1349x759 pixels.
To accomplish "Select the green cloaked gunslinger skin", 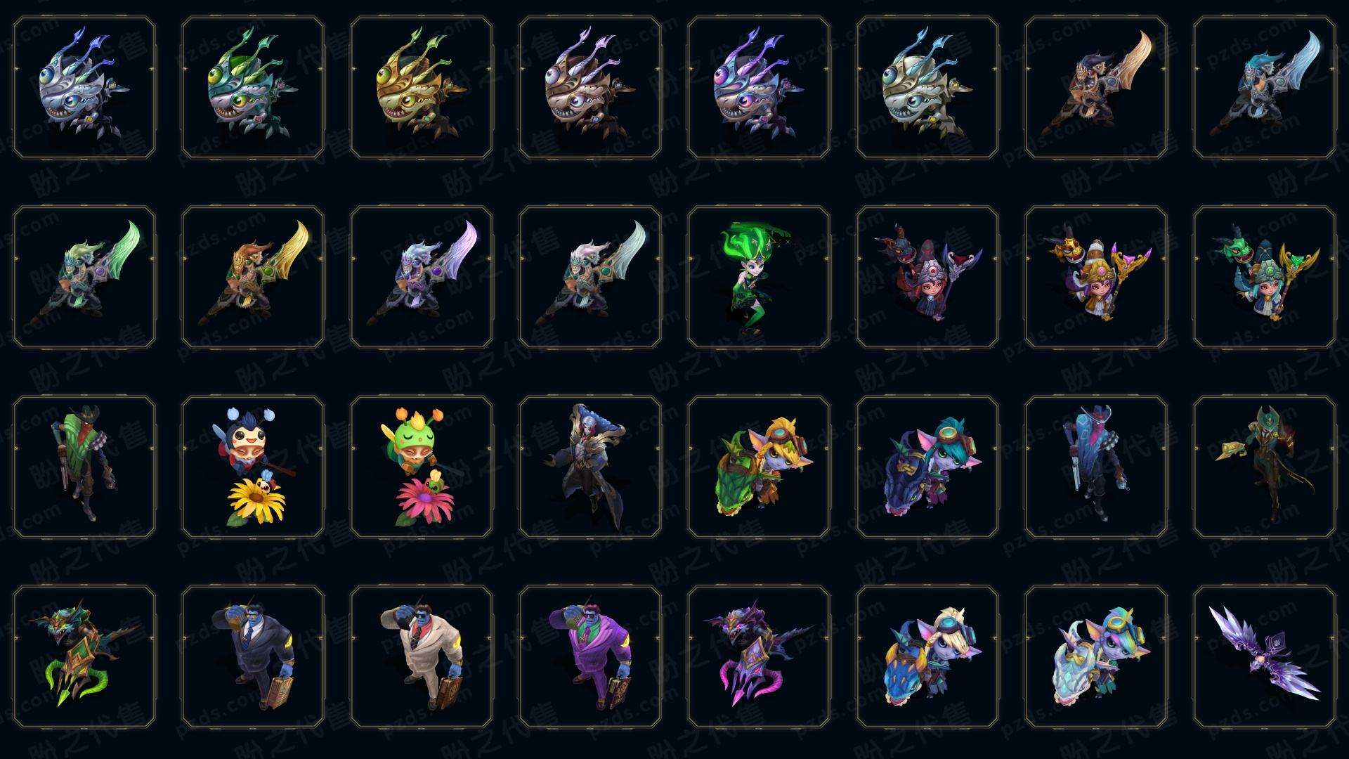I will tap(84, 467).
